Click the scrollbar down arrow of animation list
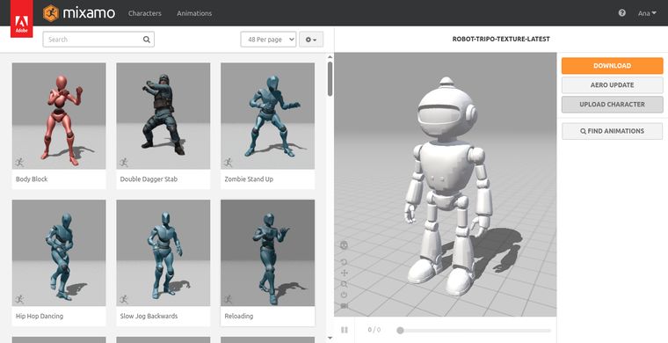 click(x=330, y=338)
